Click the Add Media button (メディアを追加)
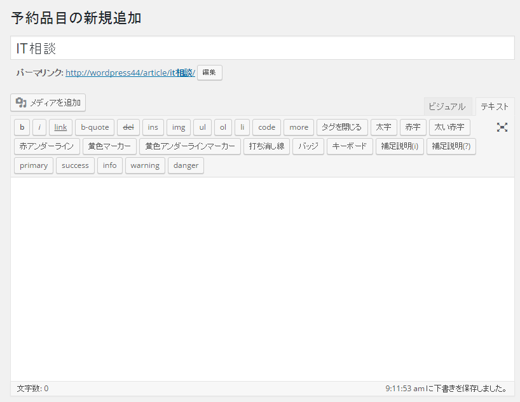The image size is (520, 402). tap(48, 102)
